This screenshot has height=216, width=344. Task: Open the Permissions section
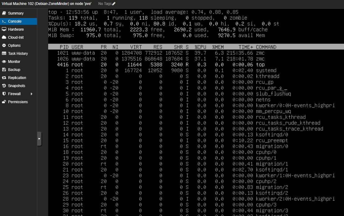point(18,102)
